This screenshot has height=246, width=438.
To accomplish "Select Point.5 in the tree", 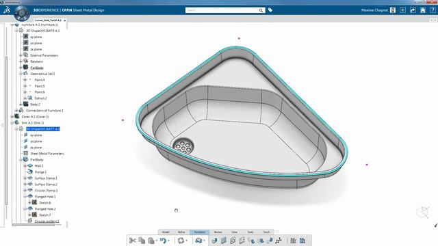I will (40, 86).
